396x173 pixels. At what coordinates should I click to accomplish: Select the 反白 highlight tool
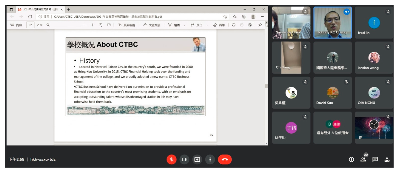[x=197, y=25]
